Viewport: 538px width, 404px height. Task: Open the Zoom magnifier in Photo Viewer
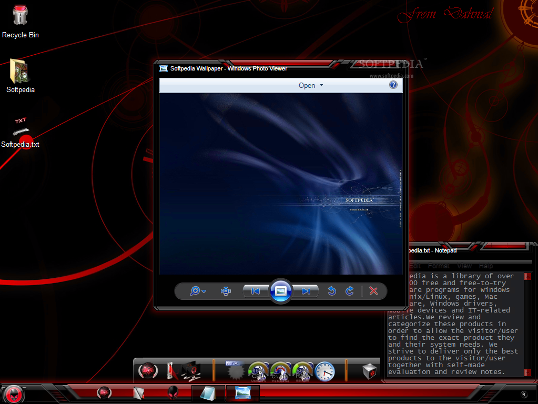(195, 291)
